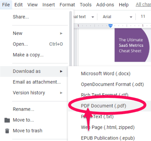Open the File menu
151x141 pixels.
[x=6, y=5]
